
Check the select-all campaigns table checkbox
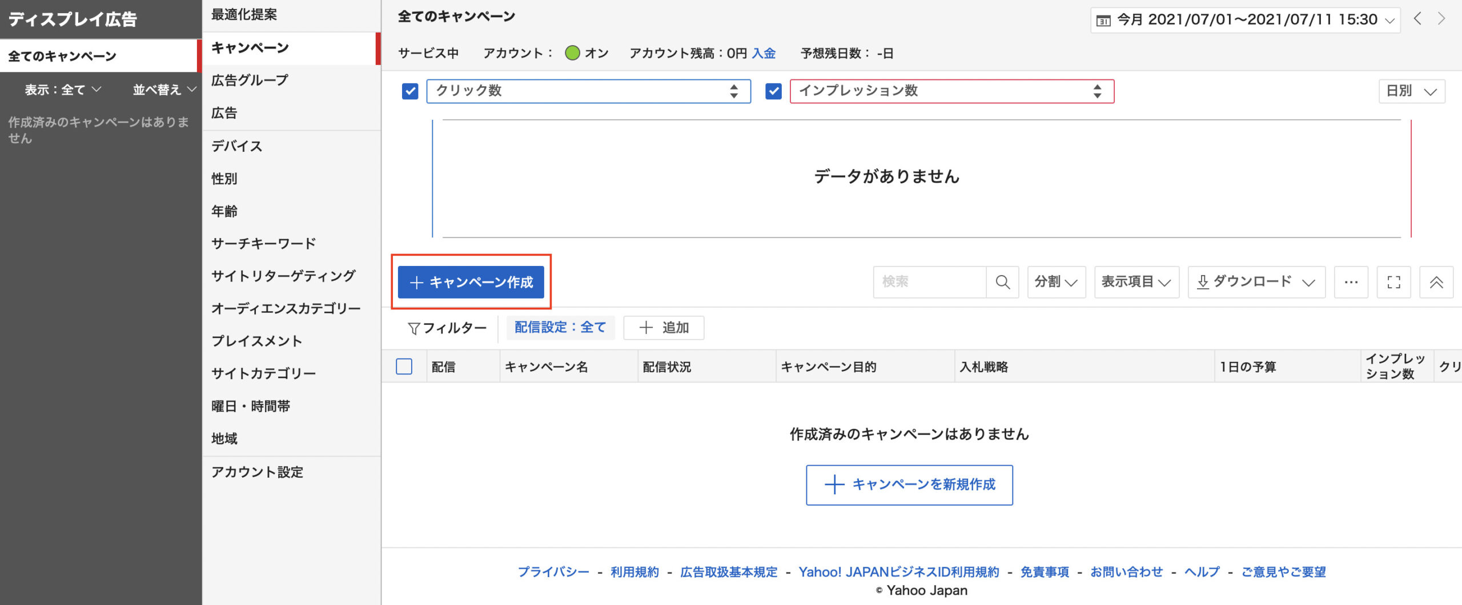click(x=404, y=366)
